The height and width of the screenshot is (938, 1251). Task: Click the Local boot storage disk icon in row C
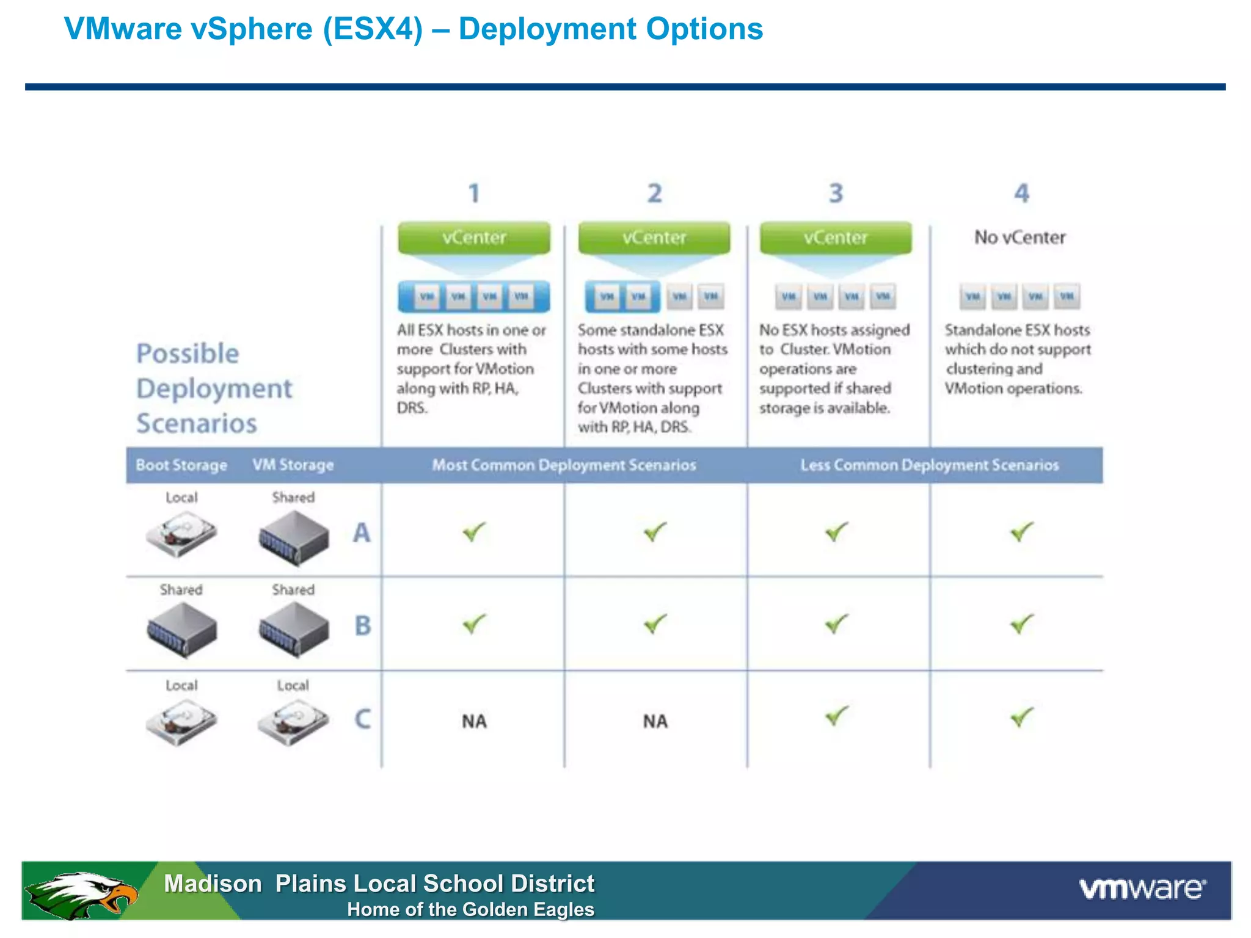[x=181, y=722]
